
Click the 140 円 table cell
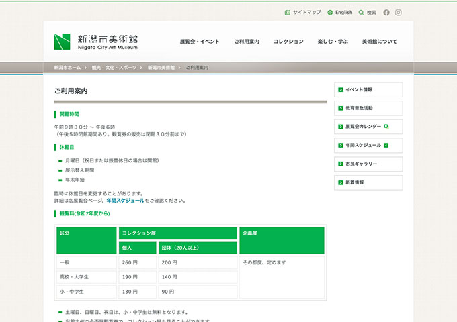click(198, 277)
